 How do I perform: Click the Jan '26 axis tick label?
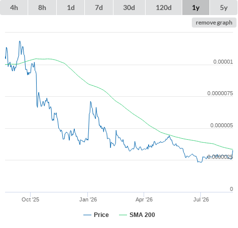click(x=88, y=199)
